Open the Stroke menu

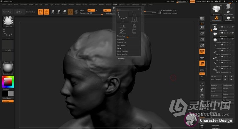click(x=115, y=4)
